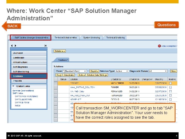Open the yellow Solutions menu button

click(60, 51)
